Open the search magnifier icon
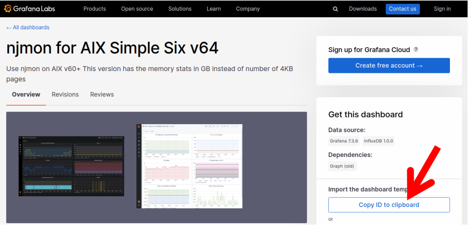The image size is (468, 225). [x=335, y=9]
